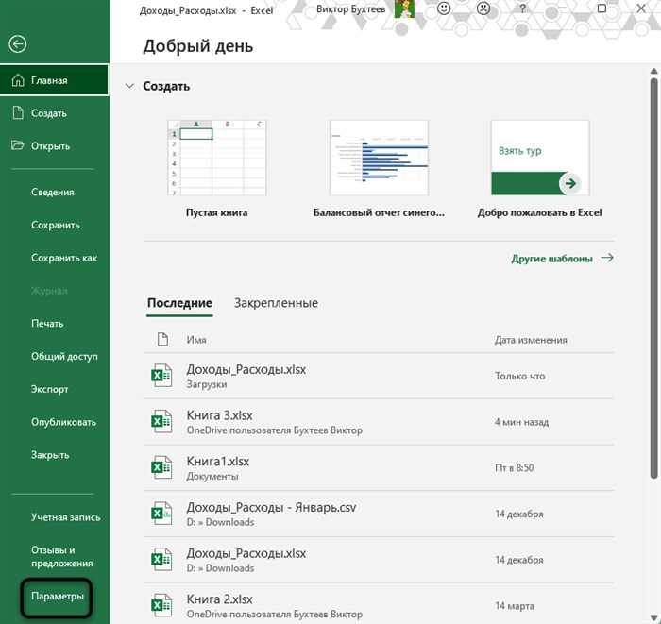Click the scrollbar down arrow

[x=653, y=617]
